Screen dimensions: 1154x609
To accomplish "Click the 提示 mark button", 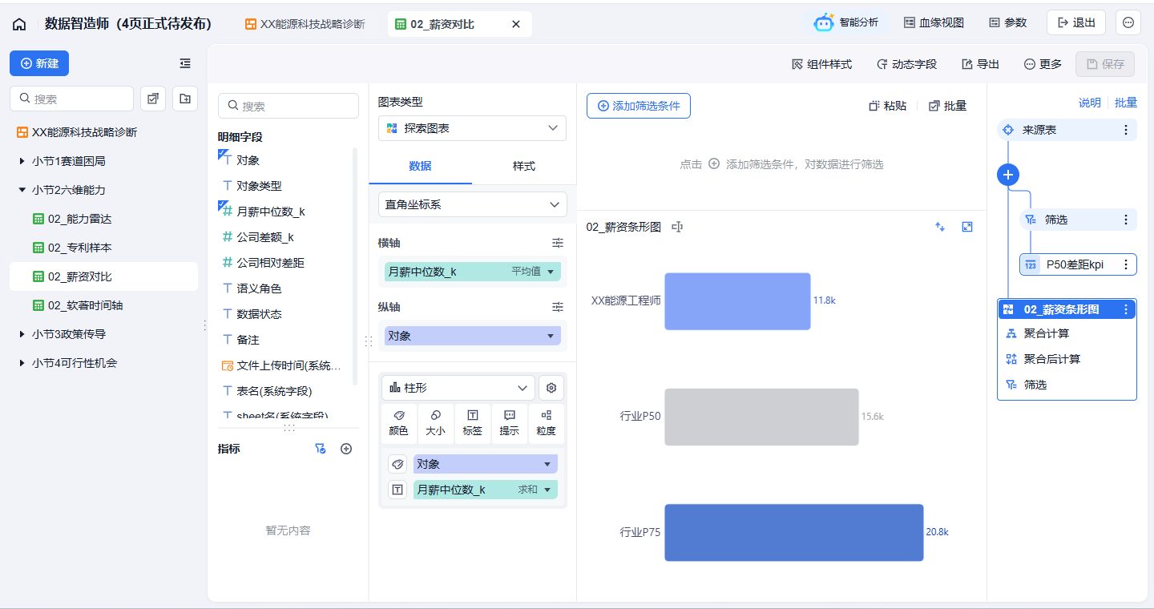I will [509, 423].
